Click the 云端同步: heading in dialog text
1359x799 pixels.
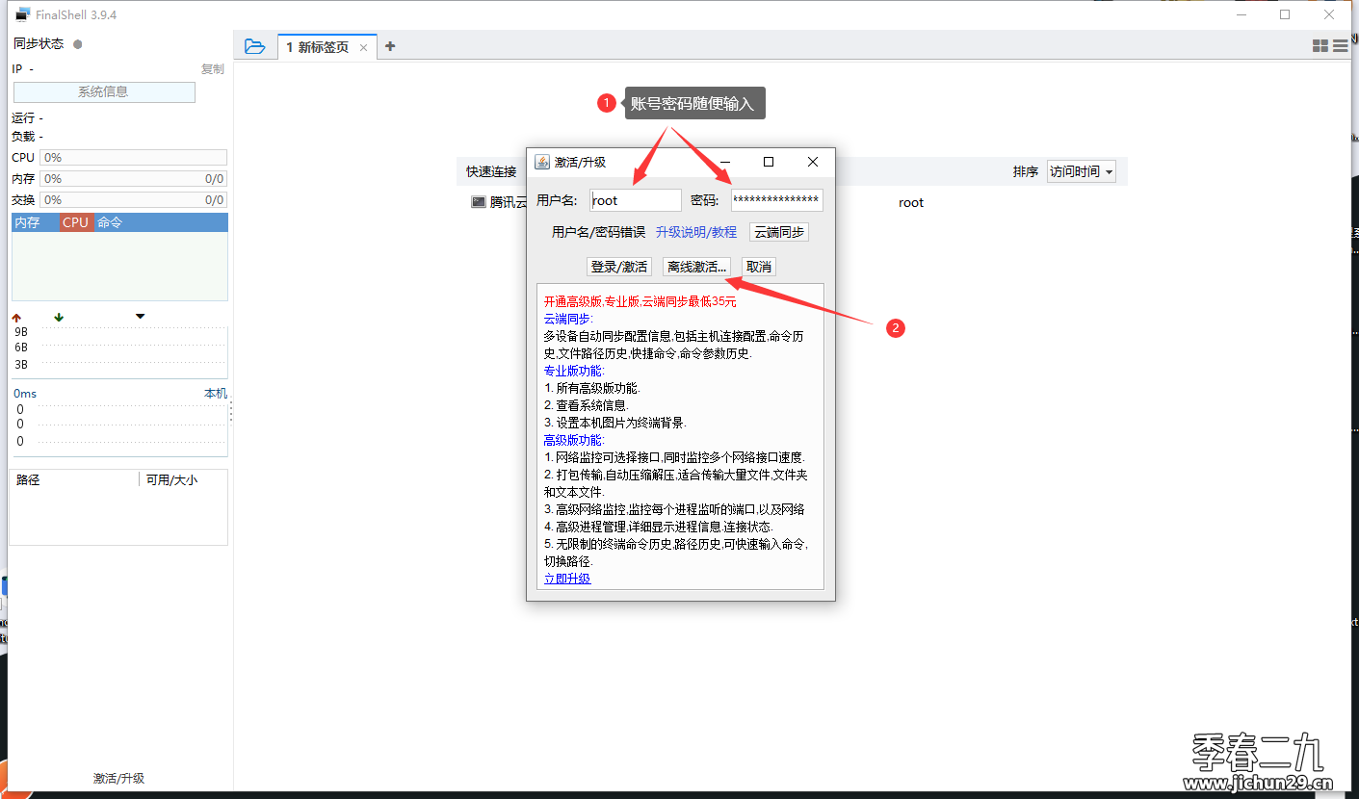(x=568, y=319)
